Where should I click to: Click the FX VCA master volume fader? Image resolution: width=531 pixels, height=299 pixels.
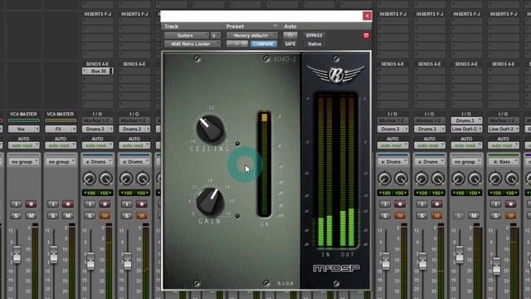[x=53, y=255]
